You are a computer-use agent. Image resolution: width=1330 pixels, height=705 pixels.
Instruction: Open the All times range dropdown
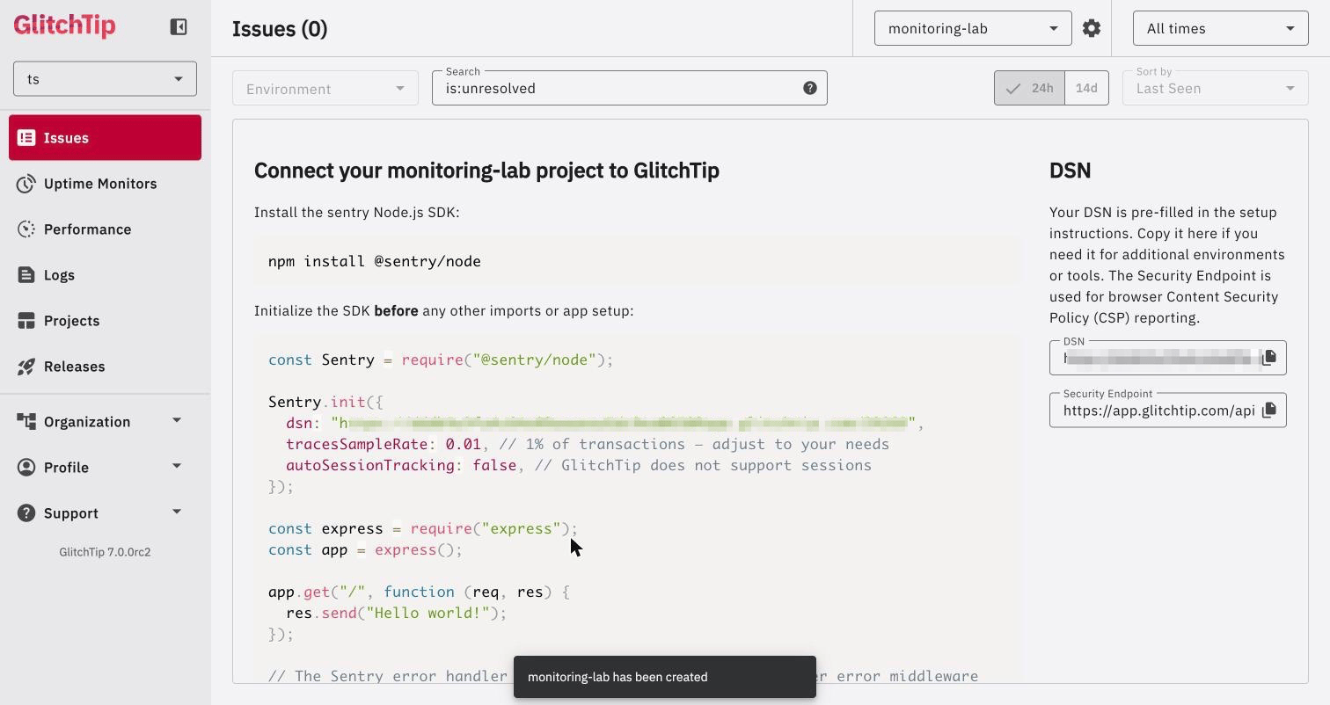1220,28
